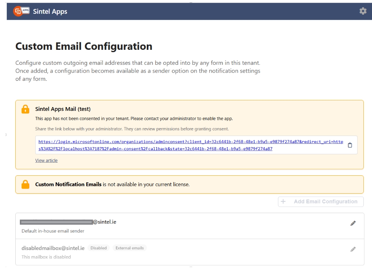Open the admin consent login.microsoftonline.com link
Screen dimensions: 372x270
coord(191,145)
